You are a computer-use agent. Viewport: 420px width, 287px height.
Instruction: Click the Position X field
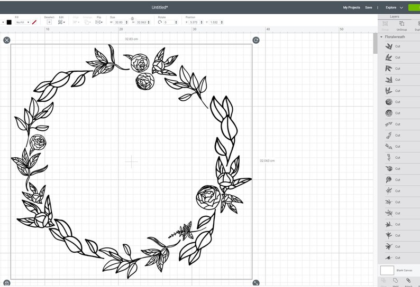click(x=194, y=22)
